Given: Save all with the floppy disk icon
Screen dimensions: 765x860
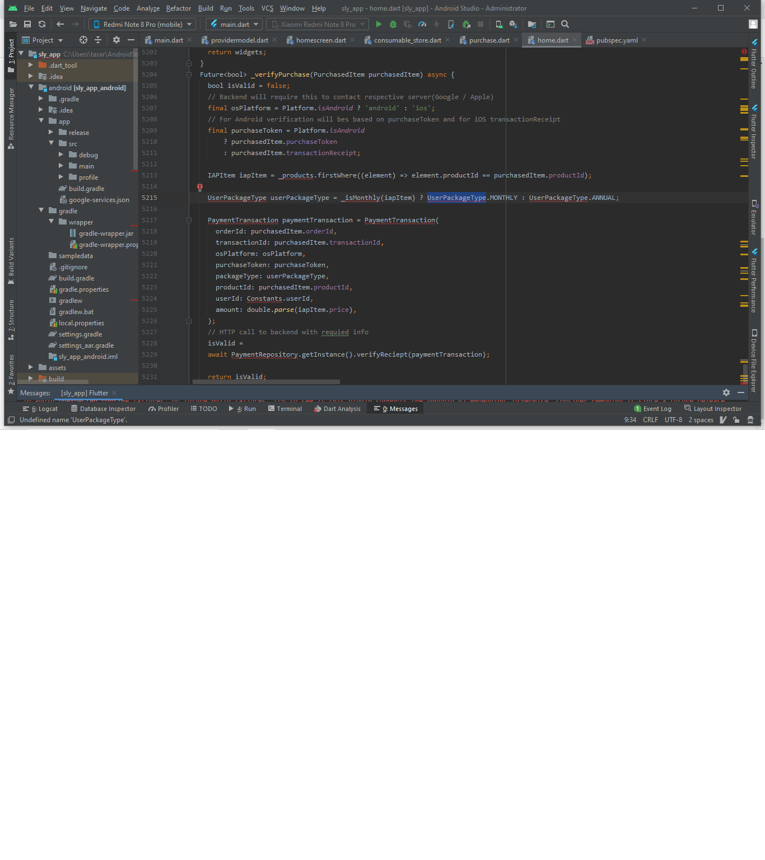Looking at the screenshot, I should (27, 24).
